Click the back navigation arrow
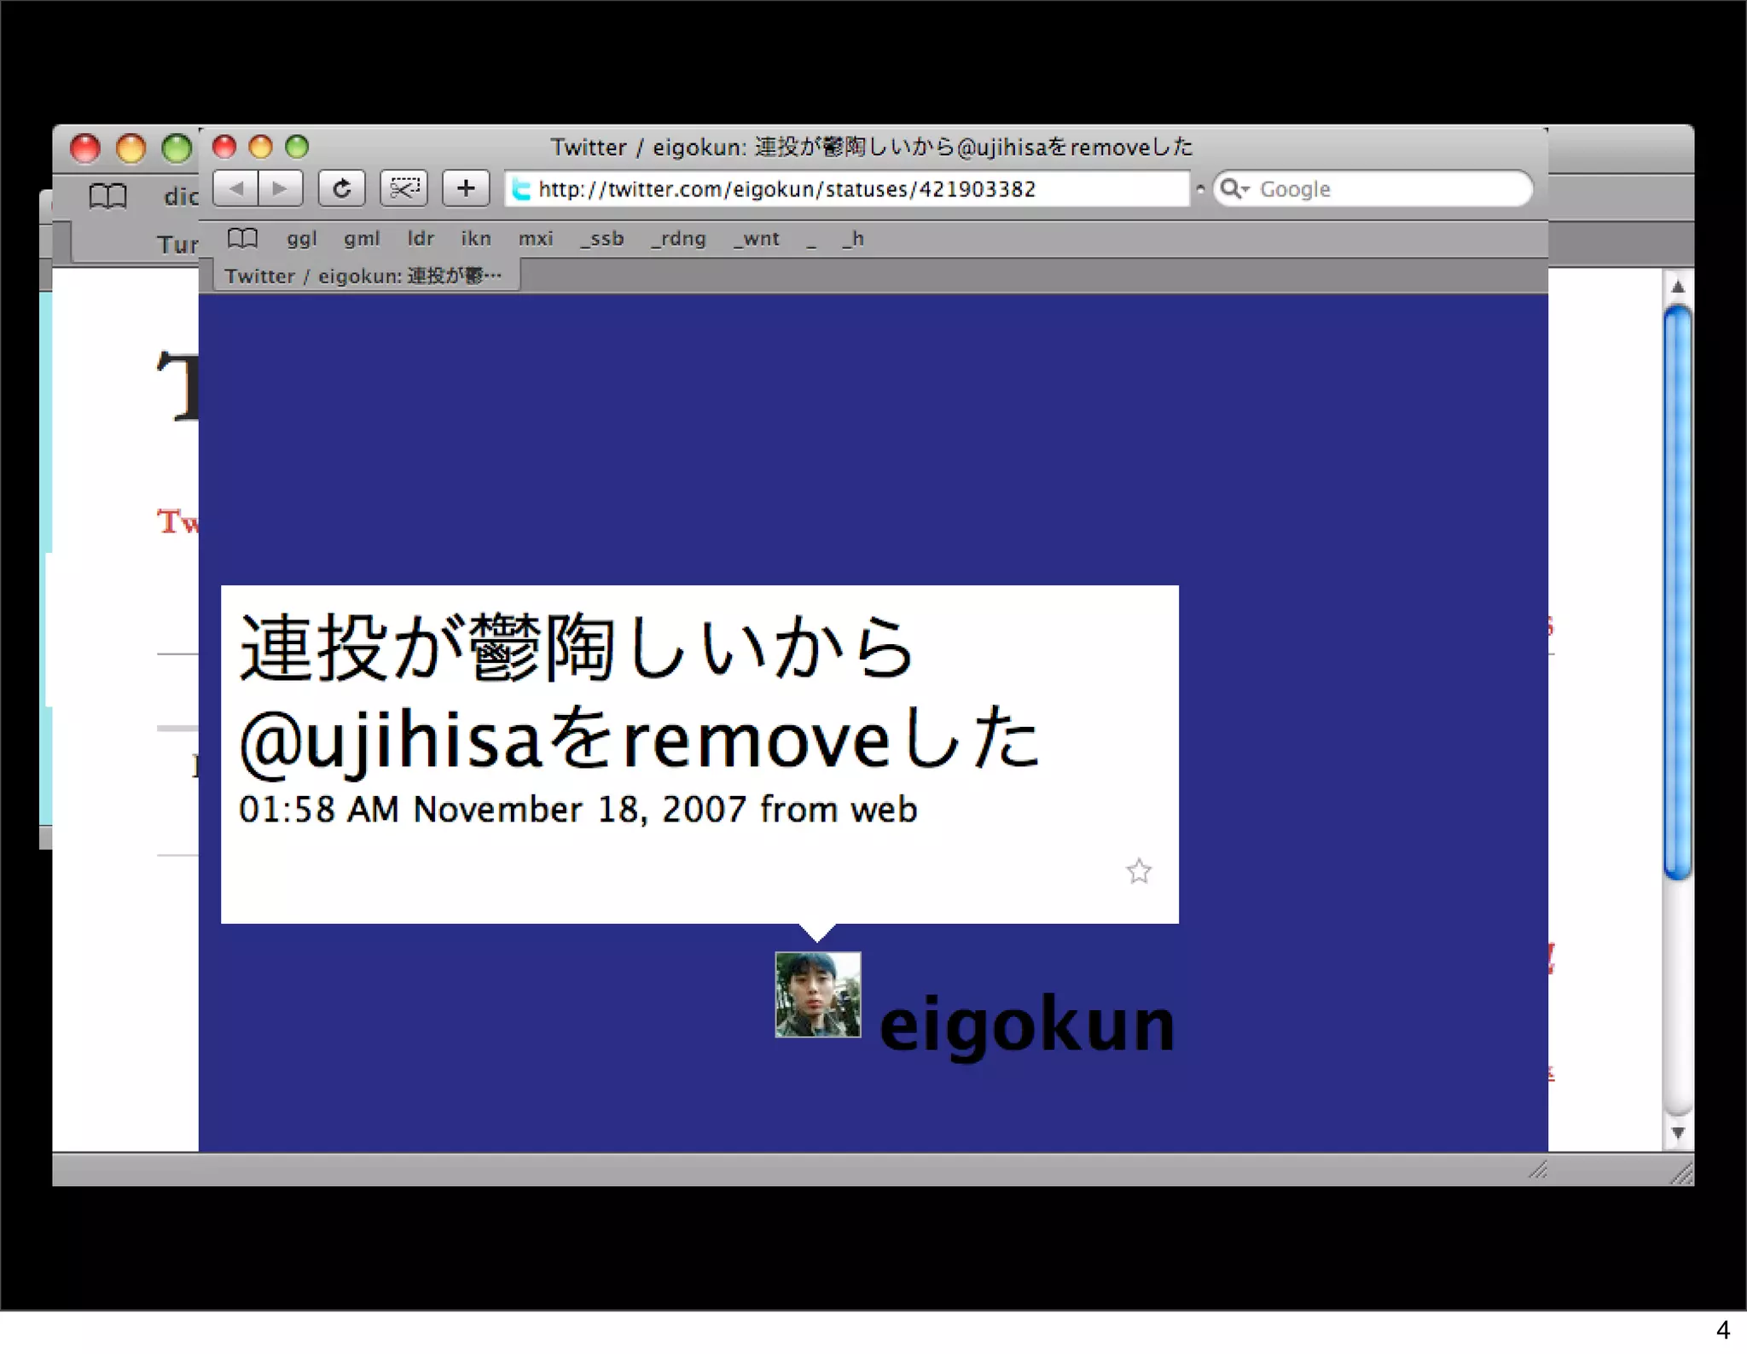This screenshot has width=1747, height=1354. [236, 189]
